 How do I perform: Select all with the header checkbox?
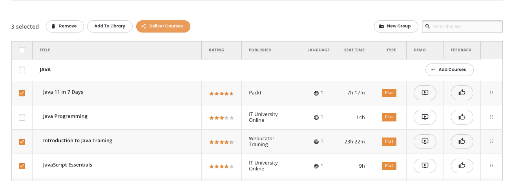pos(22,50)
